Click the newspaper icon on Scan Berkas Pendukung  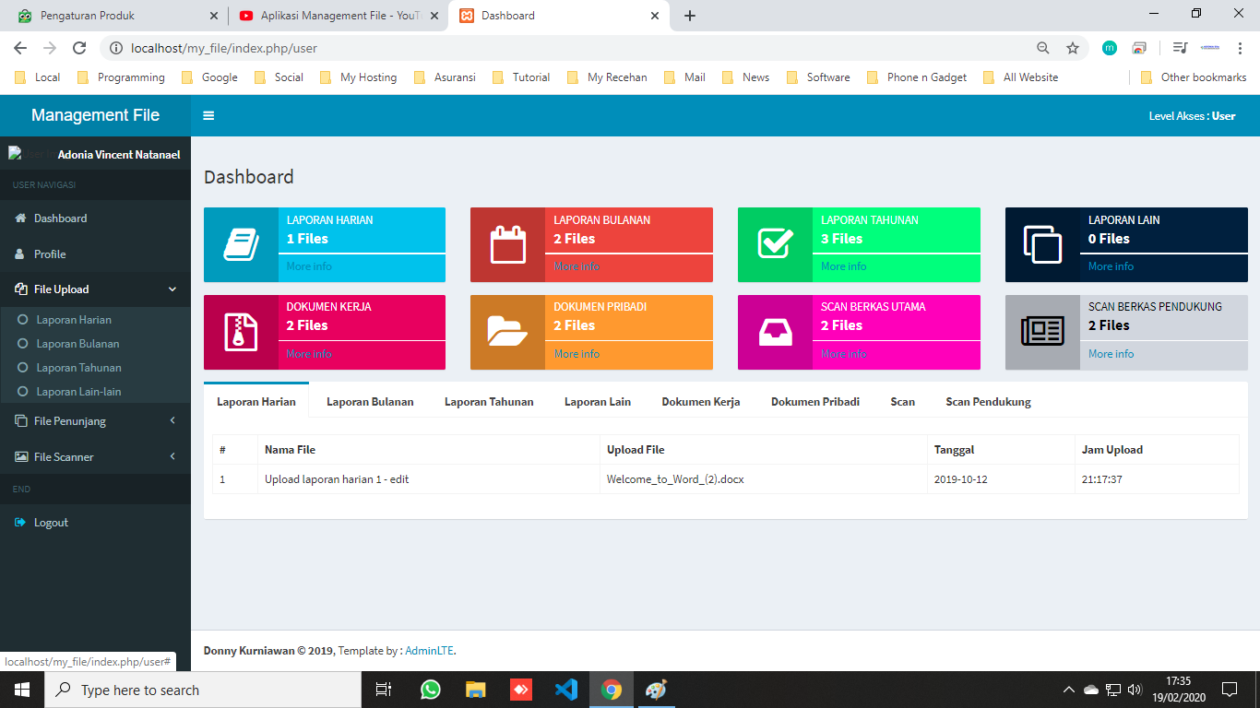1042,332
